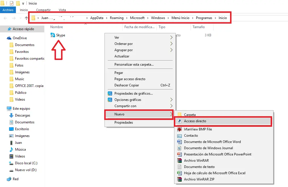Open the Archivo ribbon tab

[x=8, y=10]
